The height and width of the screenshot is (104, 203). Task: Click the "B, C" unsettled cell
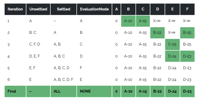(x=33, y=33)
